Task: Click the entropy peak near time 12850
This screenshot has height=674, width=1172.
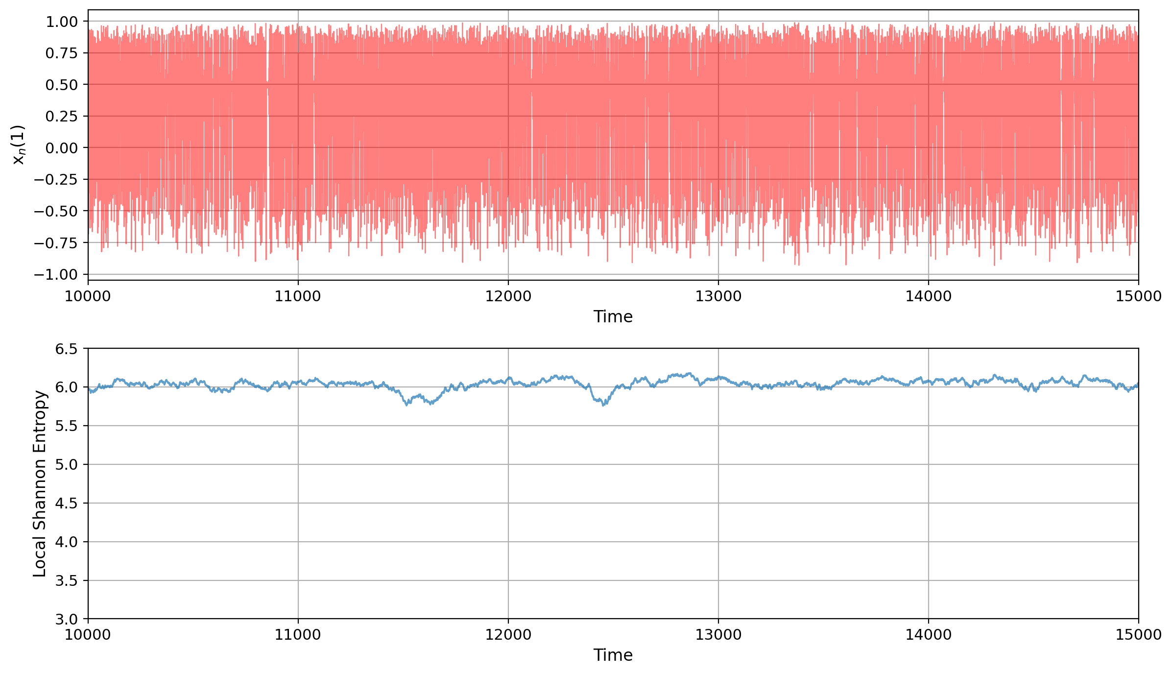Action: (689, 374)
